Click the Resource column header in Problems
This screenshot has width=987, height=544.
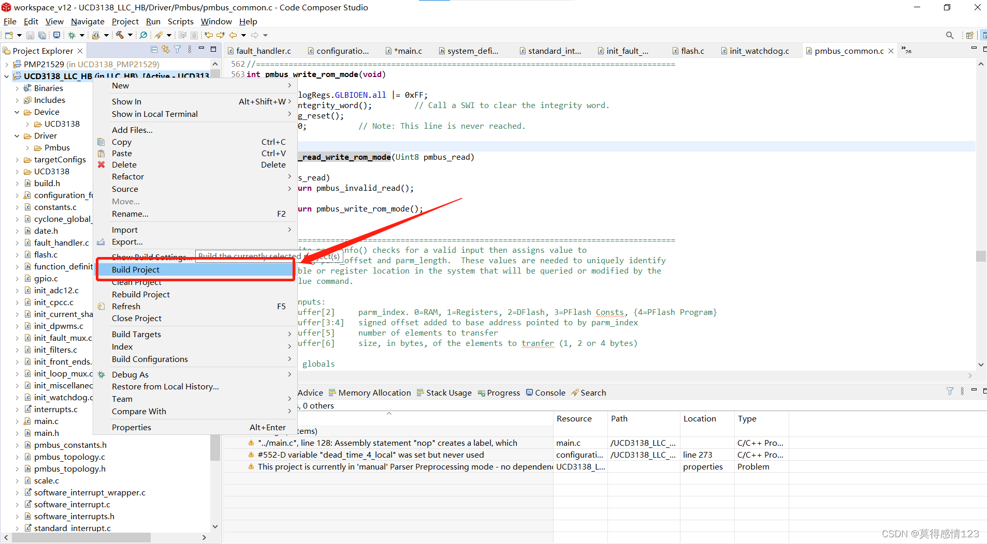[x=580, y=418]
